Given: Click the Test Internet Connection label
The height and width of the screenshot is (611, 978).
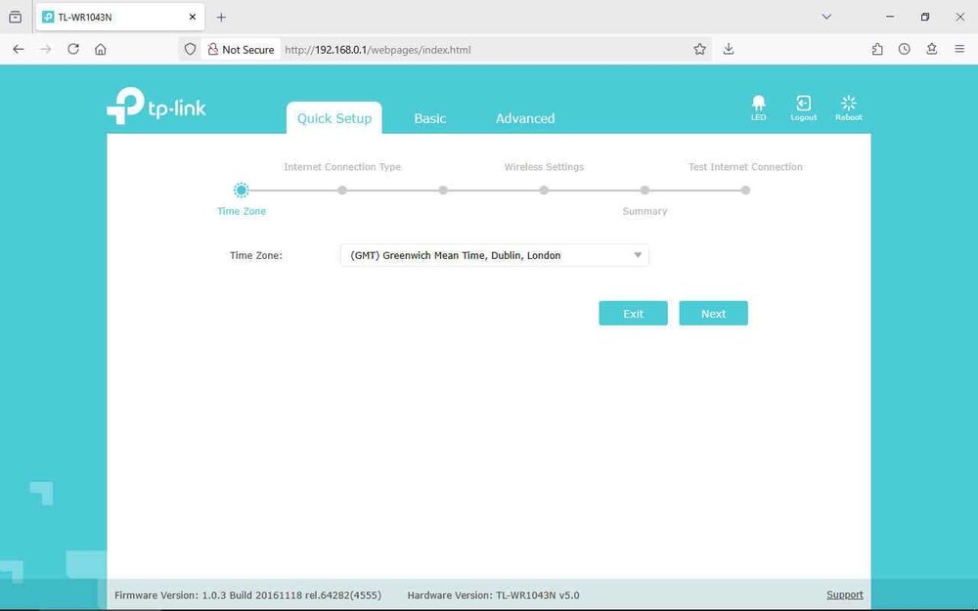Looking at the screenshot, I should coord(745,167).
